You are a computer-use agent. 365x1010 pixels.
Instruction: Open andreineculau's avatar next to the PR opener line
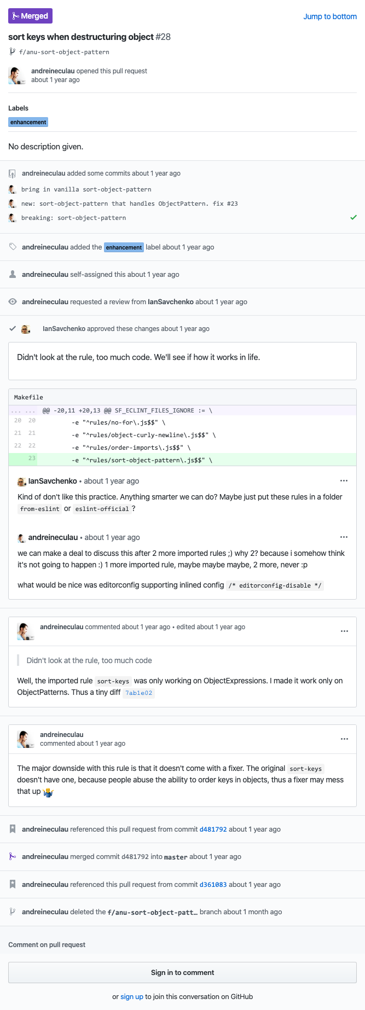pyautogui.click(x=17, y=76)
